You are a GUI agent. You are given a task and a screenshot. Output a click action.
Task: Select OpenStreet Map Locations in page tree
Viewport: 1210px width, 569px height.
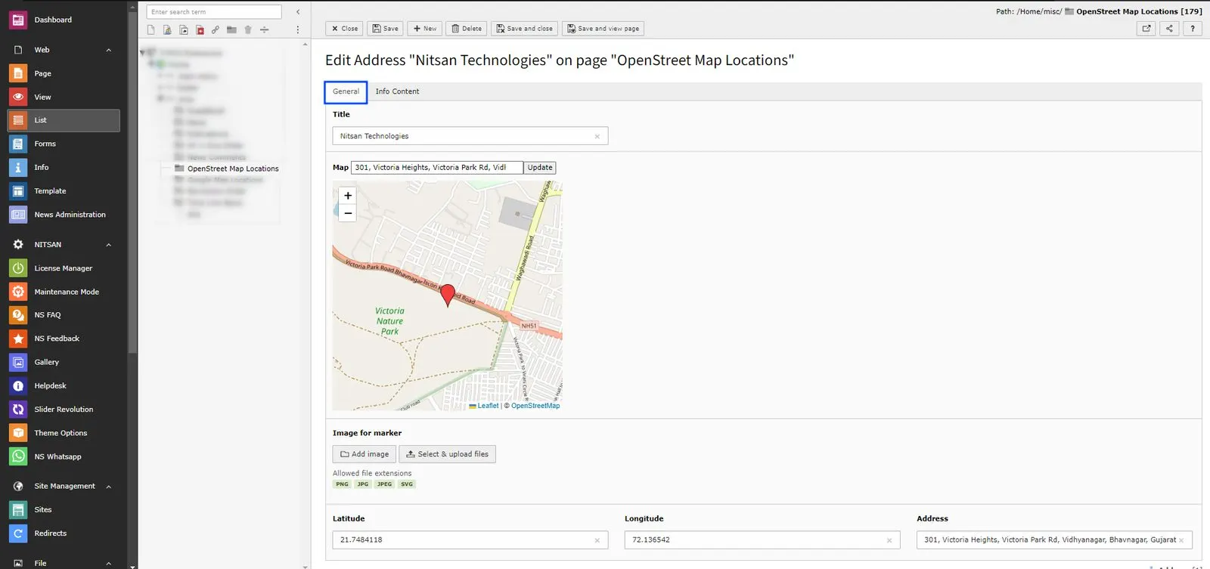point(233,169)
